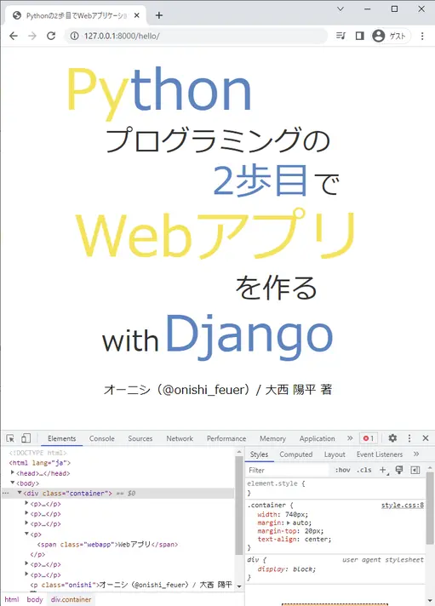Switch to the Sources tab
The height and width of the screenshot is (606, 435).
coord(140,438)
